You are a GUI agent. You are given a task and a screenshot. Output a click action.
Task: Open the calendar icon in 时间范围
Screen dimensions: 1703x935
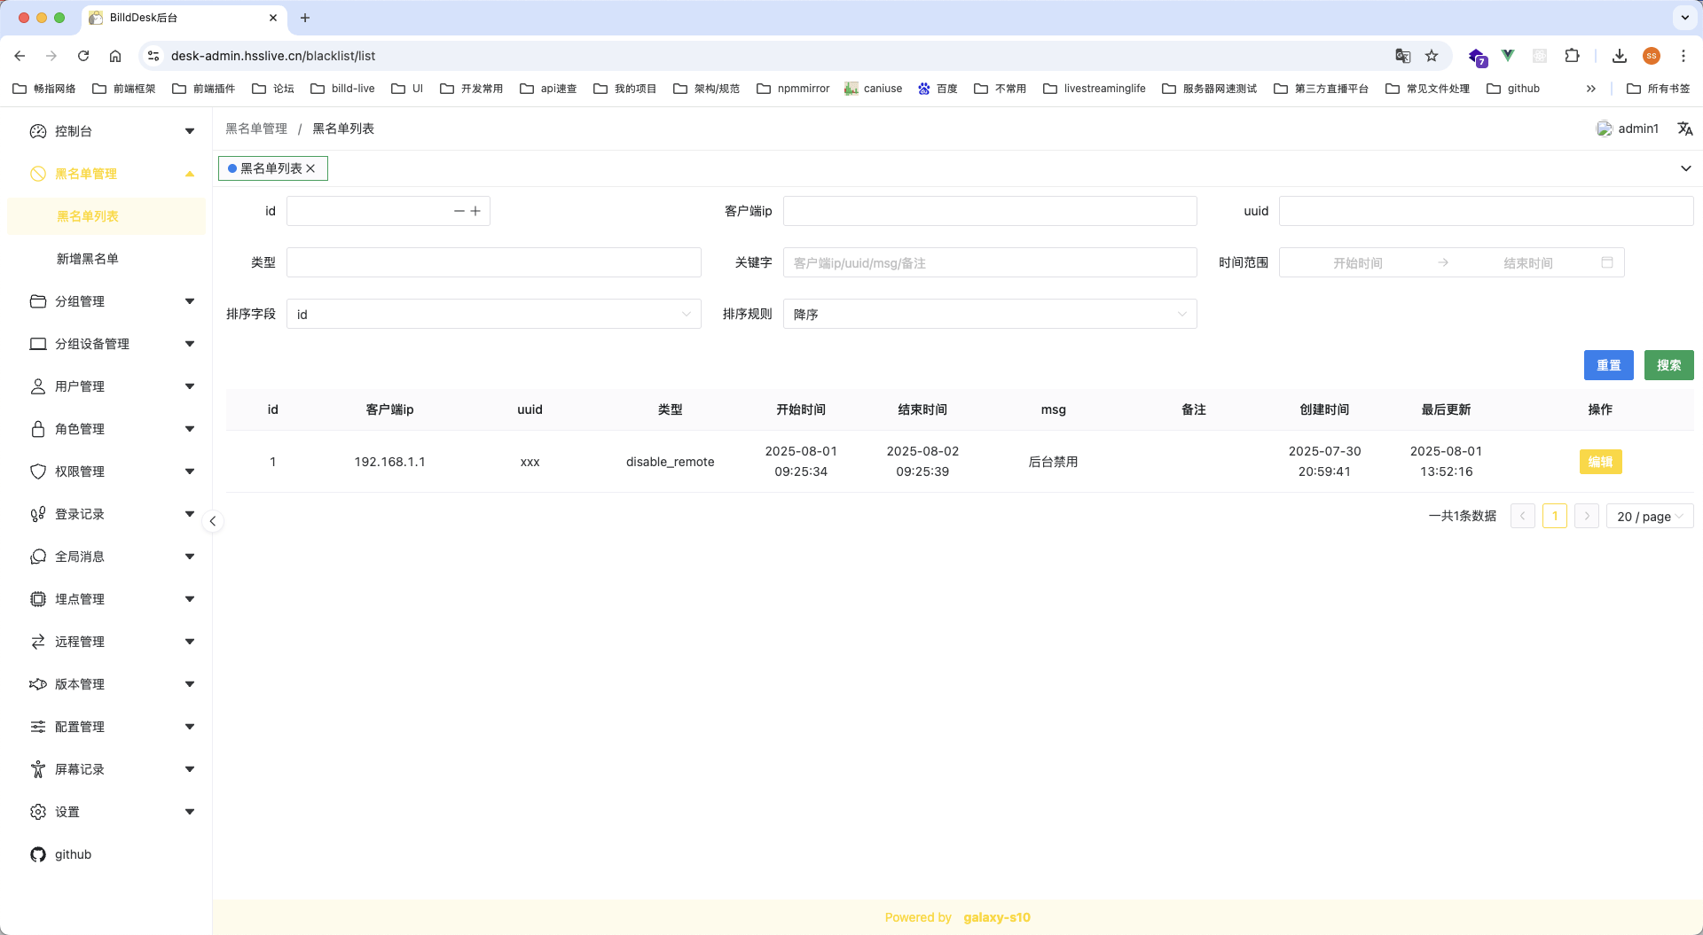click(x=1607, y=262)
